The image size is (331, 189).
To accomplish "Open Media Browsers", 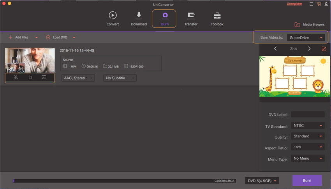I will coord(310,25).
